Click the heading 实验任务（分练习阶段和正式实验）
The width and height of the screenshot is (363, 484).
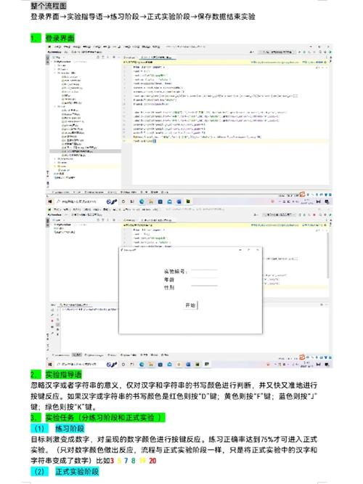tap(105, 418)
